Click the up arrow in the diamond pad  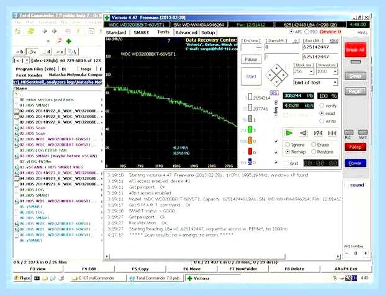277,68
